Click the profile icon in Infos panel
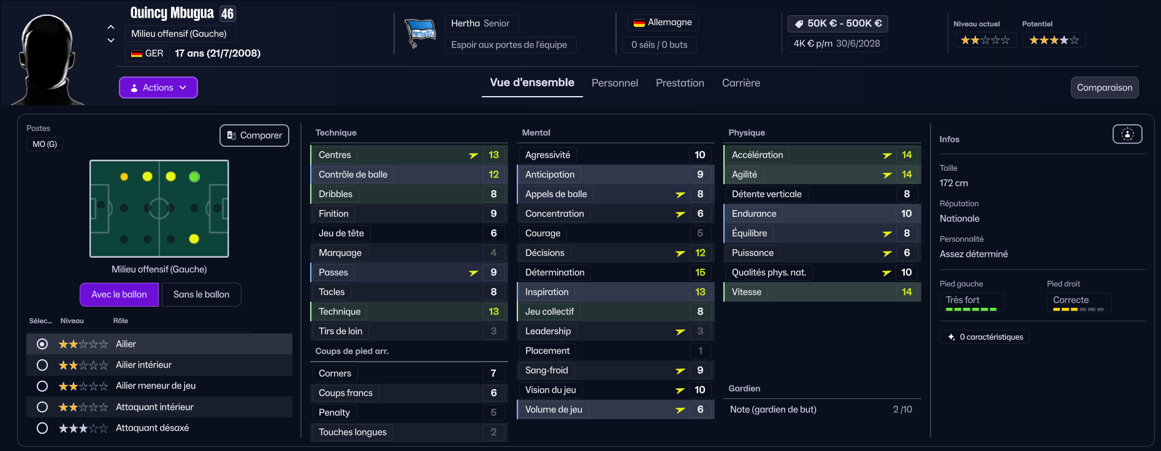 1127,134
